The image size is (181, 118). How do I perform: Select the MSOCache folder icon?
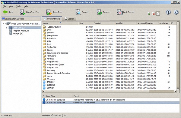click(44, 56)
